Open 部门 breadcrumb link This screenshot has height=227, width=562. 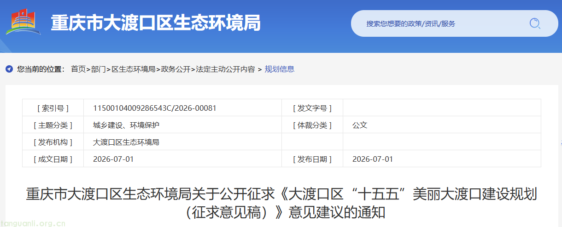point(99,69)
